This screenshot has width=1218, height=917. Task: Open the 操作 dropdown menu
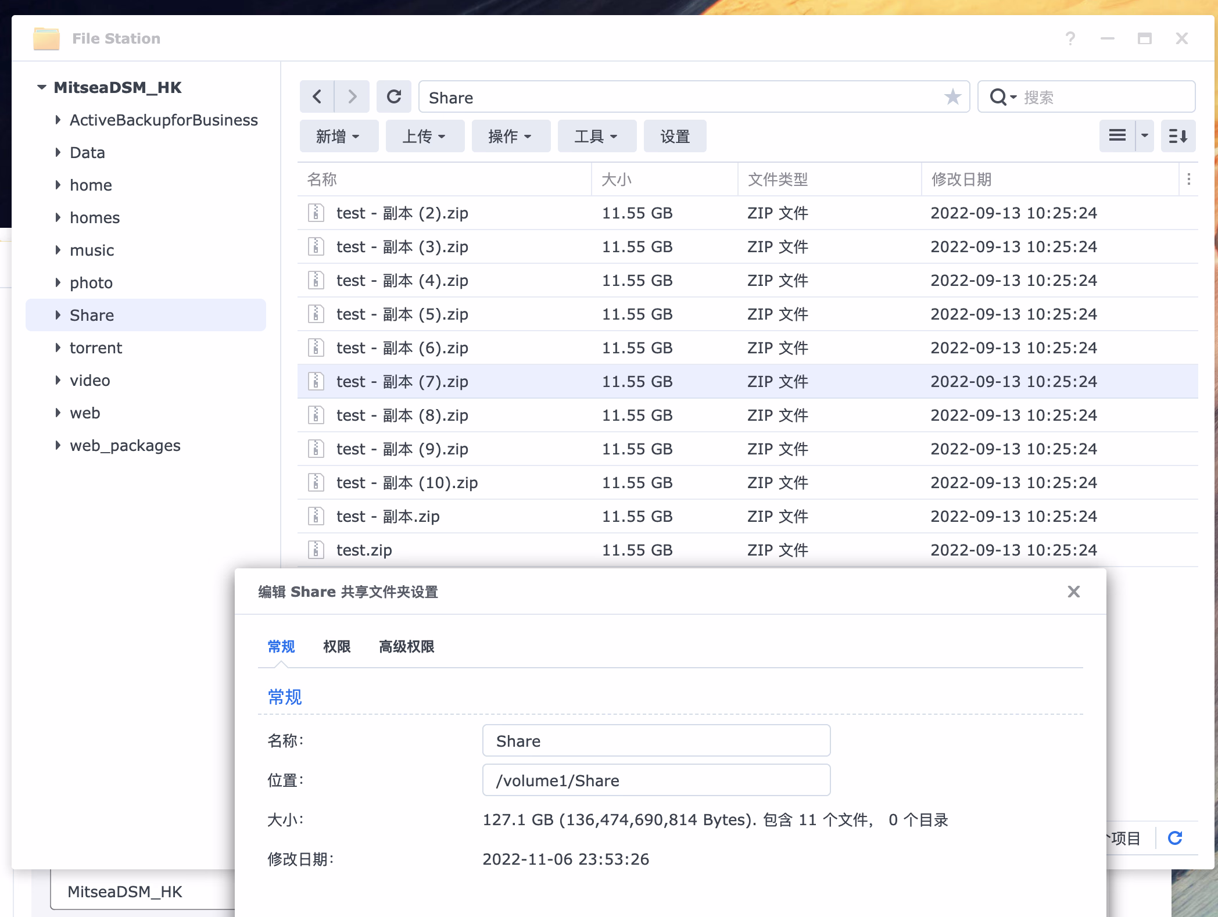coord(510,137)
